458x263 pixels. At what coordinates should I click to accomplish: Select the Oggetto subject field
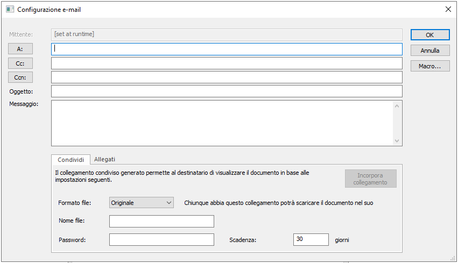[226, 91]
